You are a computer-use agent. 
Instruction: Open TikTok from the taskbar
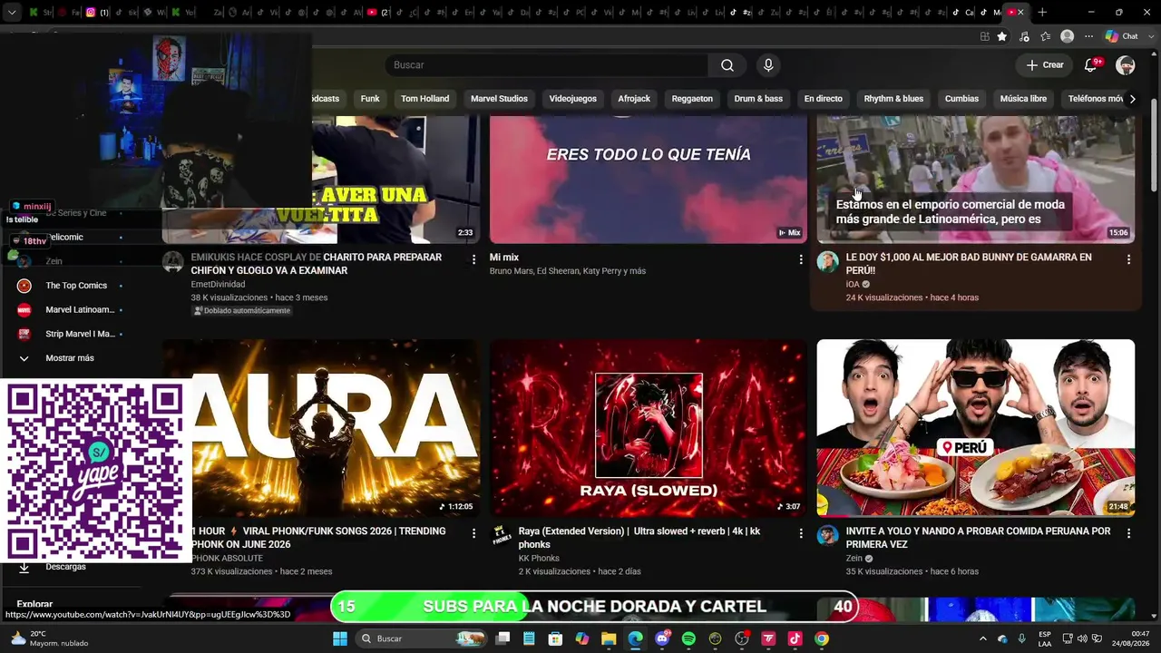click(795, 638)
